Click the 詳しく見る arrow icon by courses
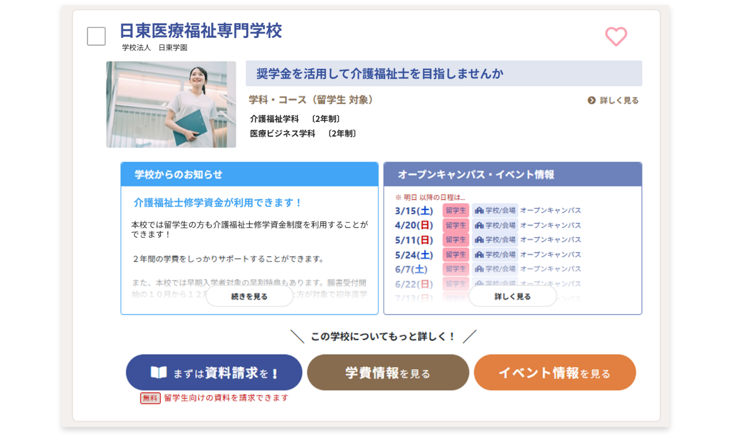731x439 pixels. (x=591, y=101)
